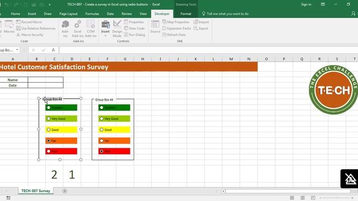Screen dimensions: 358x201
Task: Click Run Dialog
Action: coord(134,35)
